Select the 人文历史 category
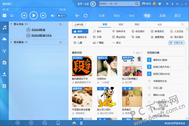The width and height of the screenshot is (189, 126). [x=177, y=31]
